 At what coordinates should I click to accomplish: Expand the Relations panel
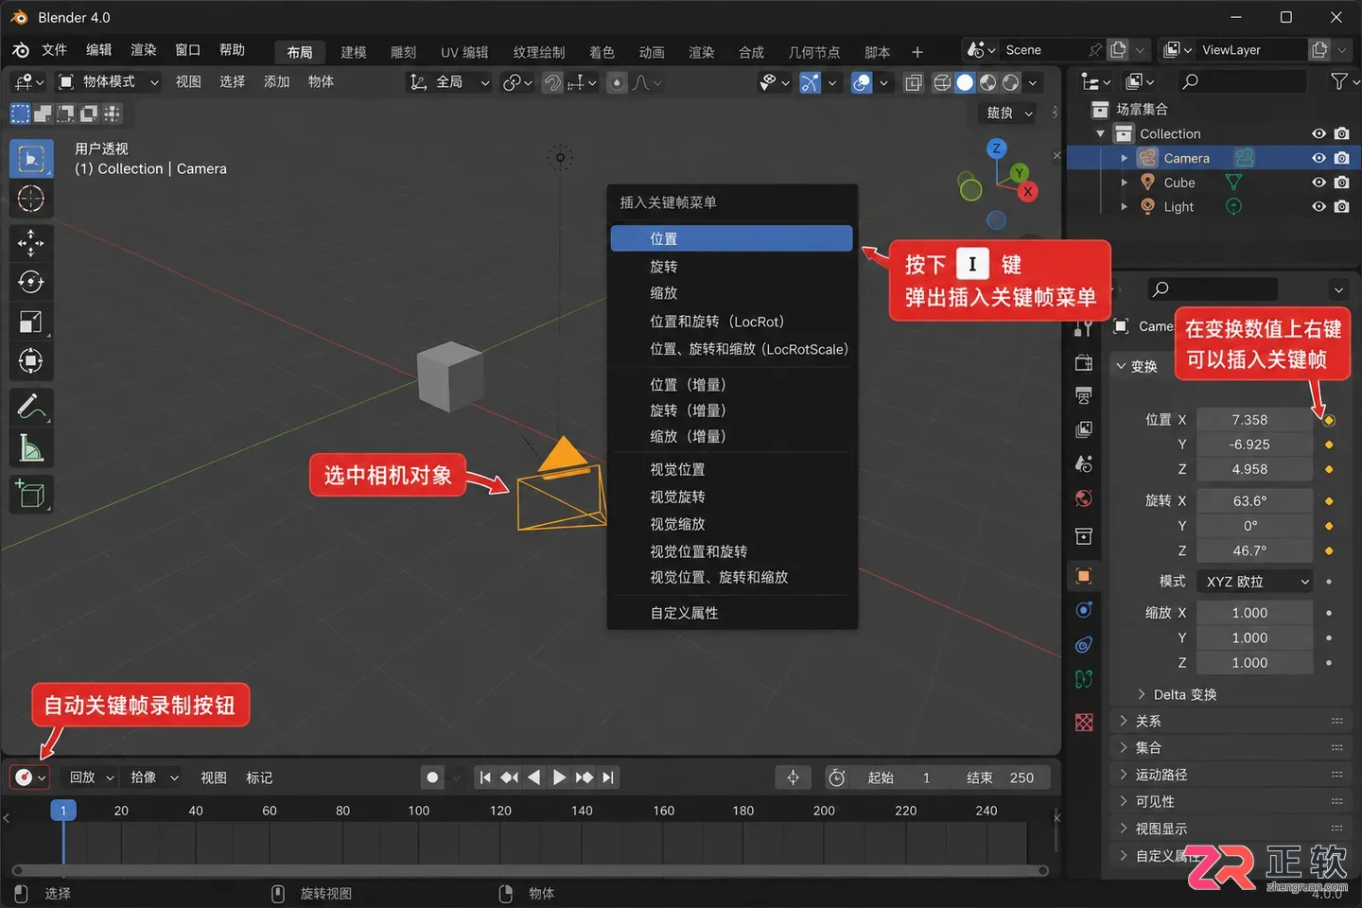click(x=1230, y=721)
